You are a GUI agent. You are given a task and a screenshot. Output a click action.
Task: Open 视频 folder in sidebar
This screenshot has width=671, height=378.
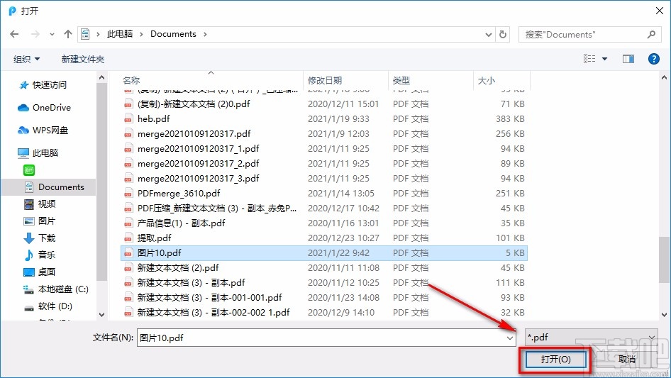[40, 204]
